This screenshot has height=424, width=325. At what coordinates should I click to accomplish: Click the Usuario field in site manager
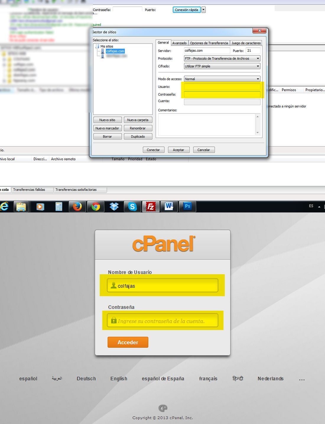coord(222,87)
